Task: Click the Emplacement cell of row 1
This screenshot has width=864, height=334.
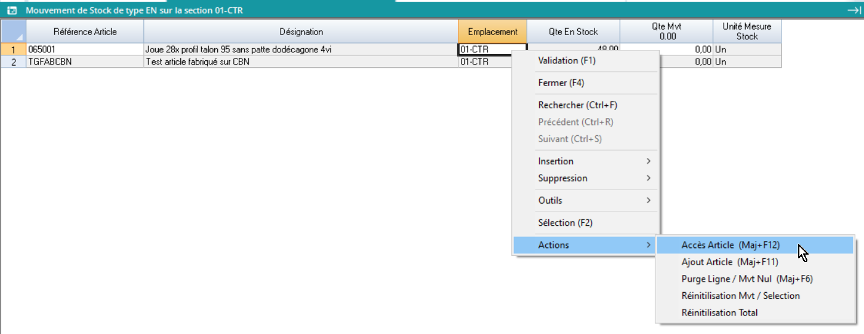Action: click(492, 50)
